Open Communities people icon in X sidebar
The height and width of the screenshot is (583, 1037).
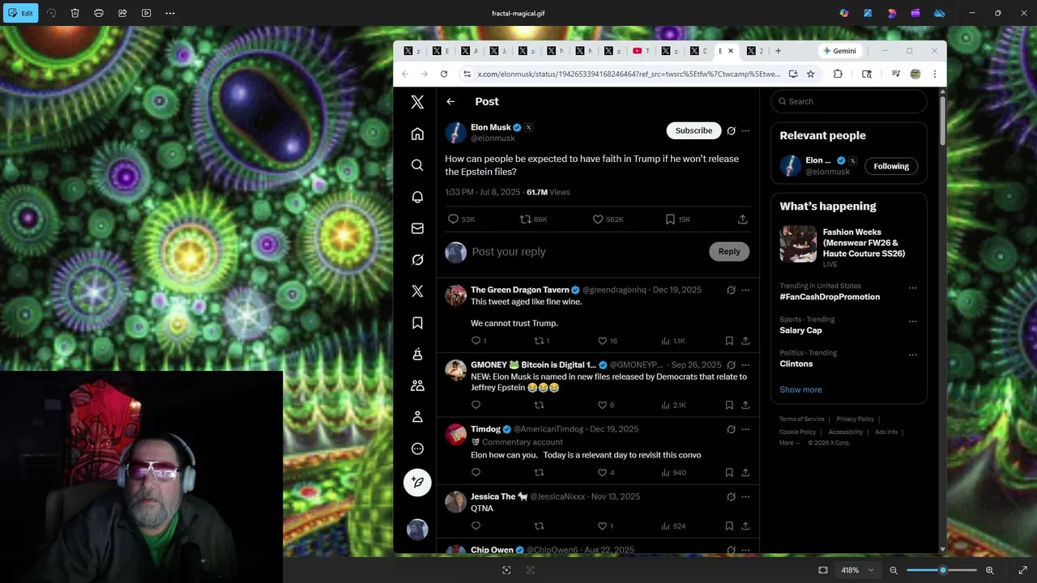[x=417, y=385]
